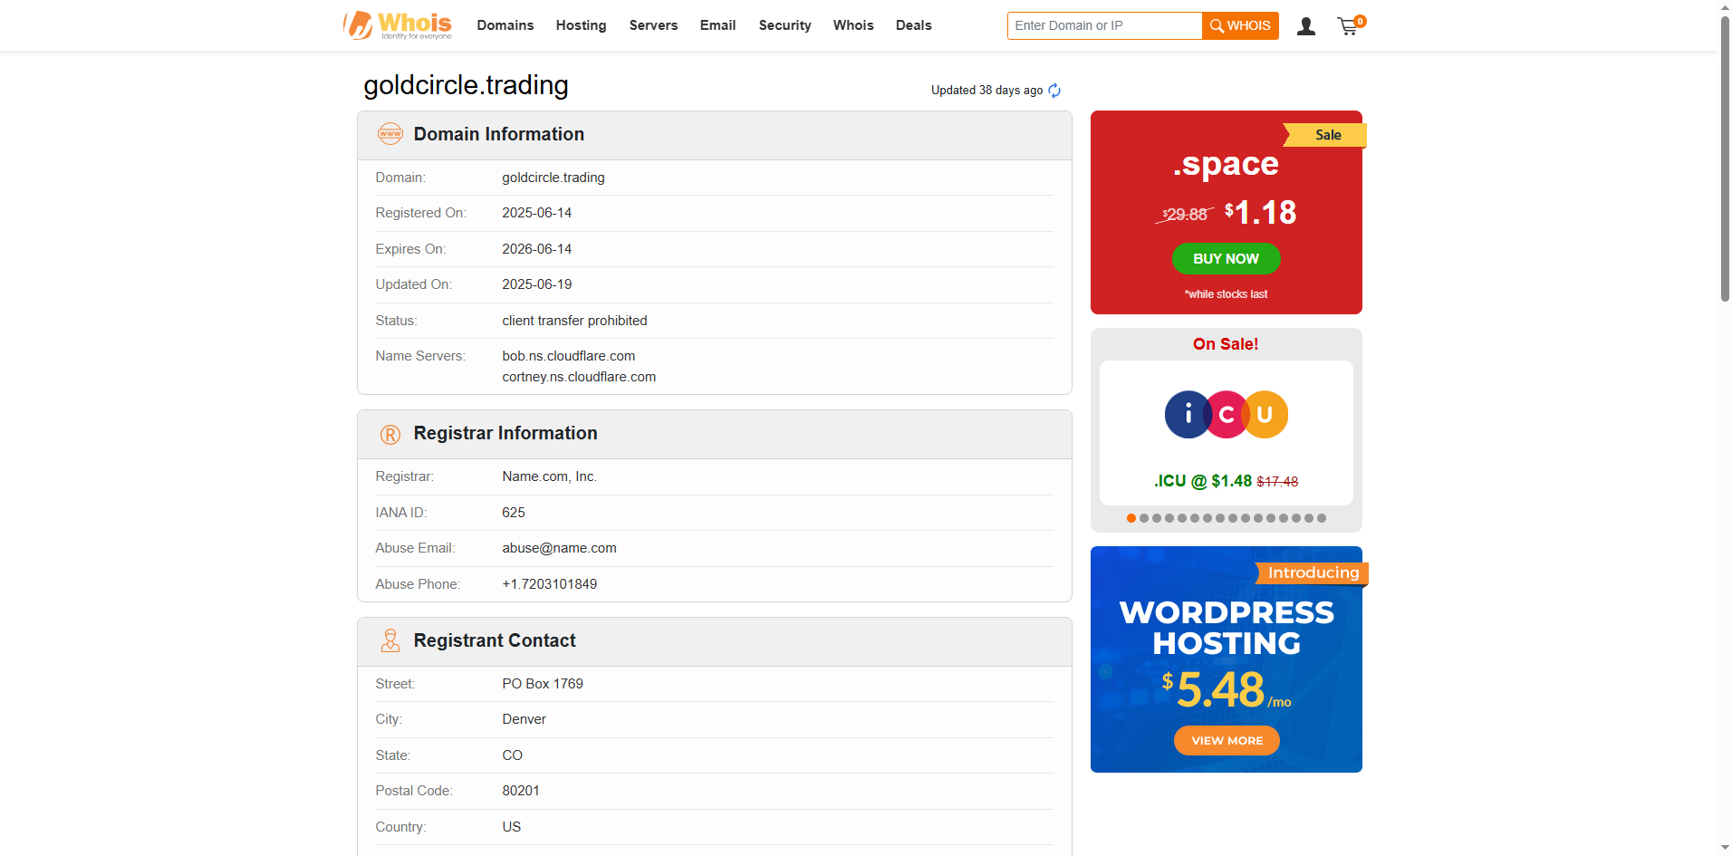Open the Whois menu item
The height and width of the screenshot is (856, 1732).
point(853,25)
